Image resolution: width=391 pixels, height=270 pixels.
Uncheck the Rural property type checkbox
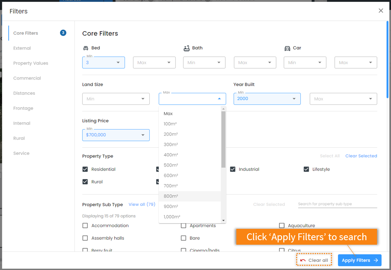85,182
